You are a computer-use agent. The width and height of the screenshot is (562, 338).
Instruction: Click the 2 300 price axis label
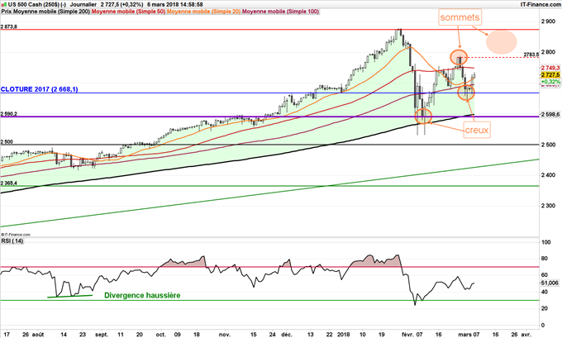tap(549, 206)
